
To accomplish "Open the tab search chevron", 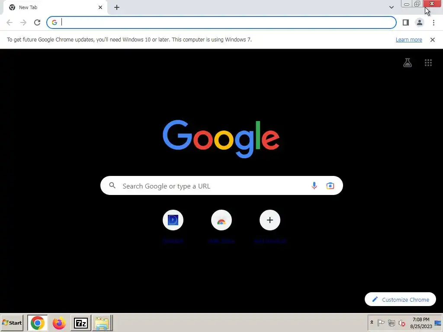I will point(391,7).
